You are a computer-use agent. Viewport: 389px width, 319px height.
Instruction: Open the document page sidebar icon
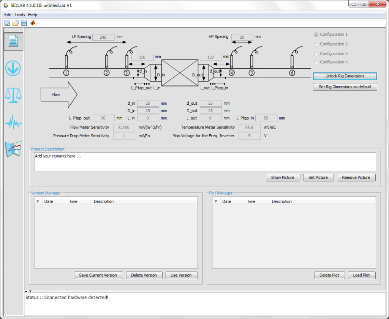pos(13,41)
